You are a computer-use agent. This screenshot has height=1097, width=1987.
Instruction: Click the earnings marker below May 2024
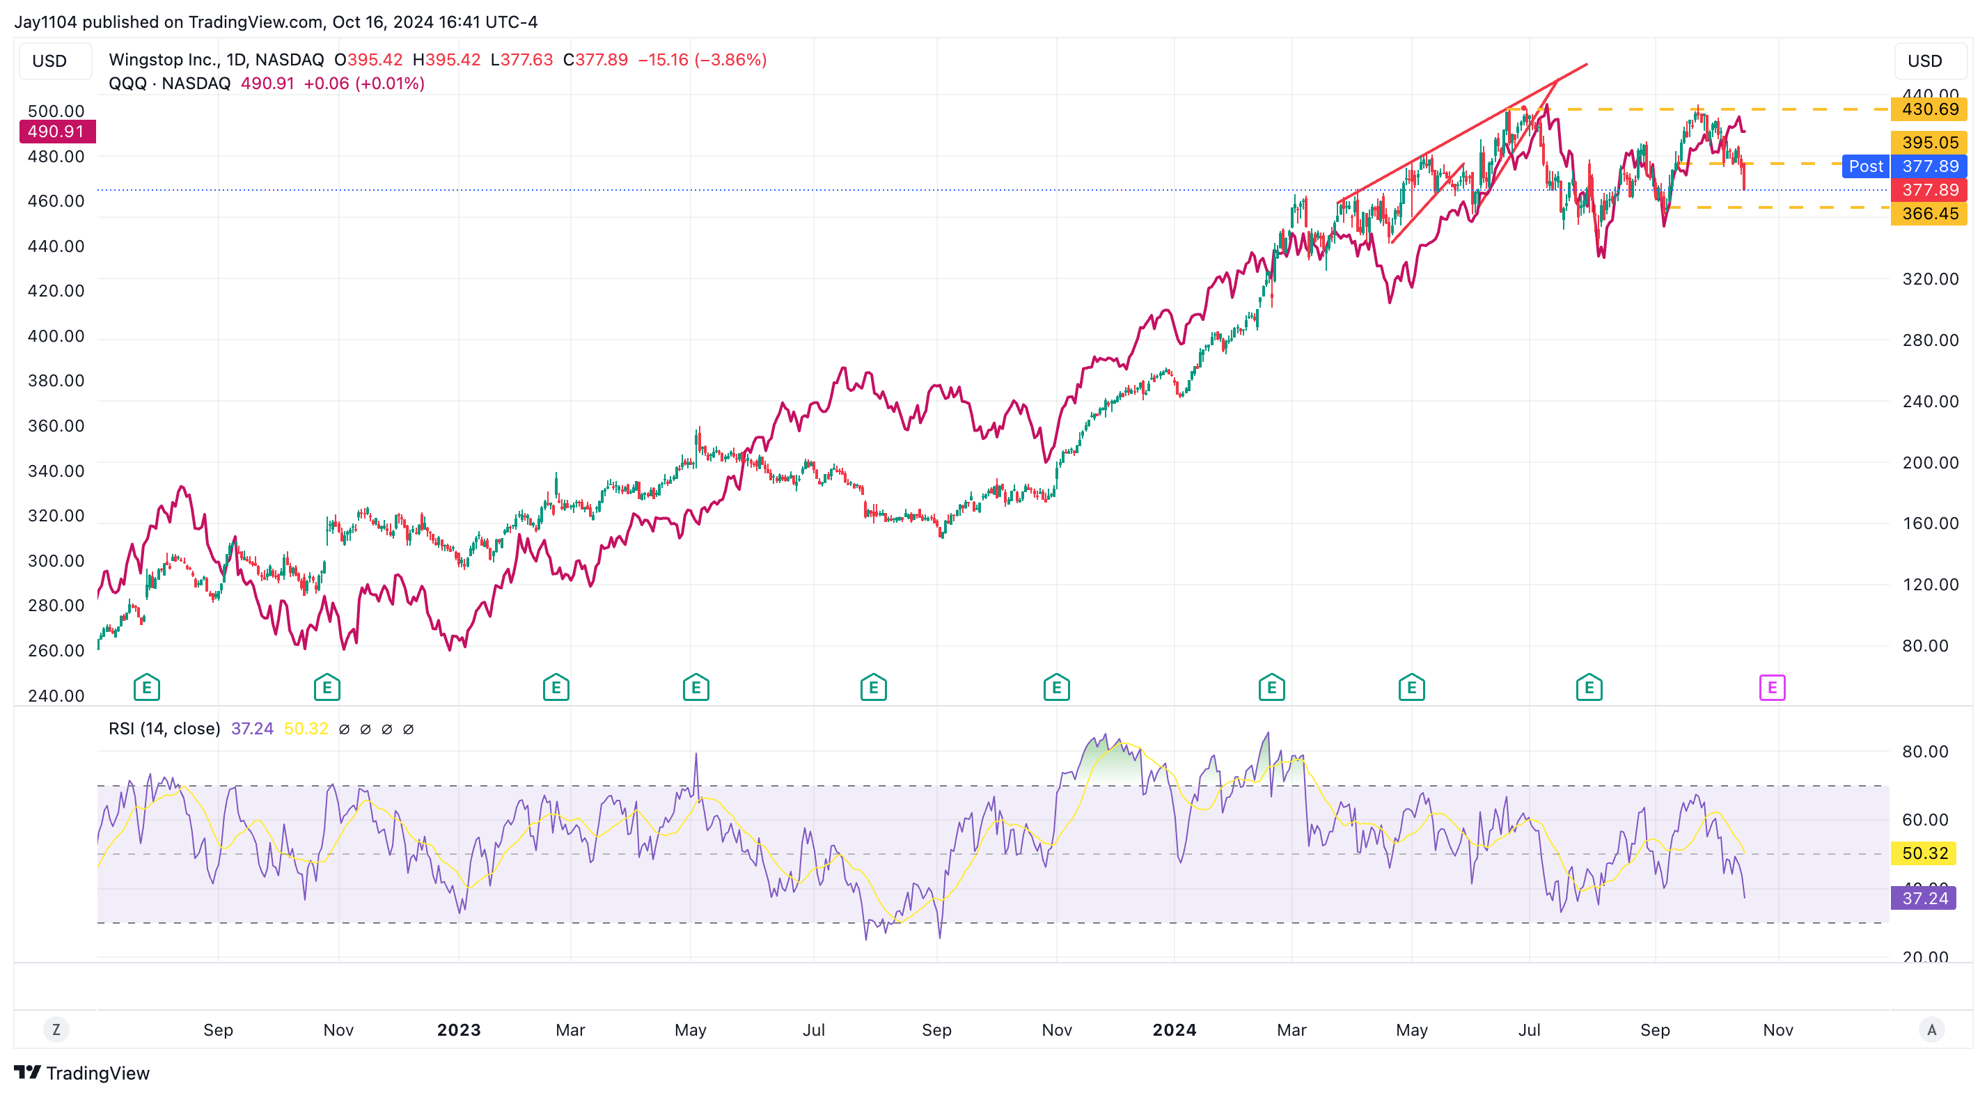pyautogui.click(x=1411, y=686)
